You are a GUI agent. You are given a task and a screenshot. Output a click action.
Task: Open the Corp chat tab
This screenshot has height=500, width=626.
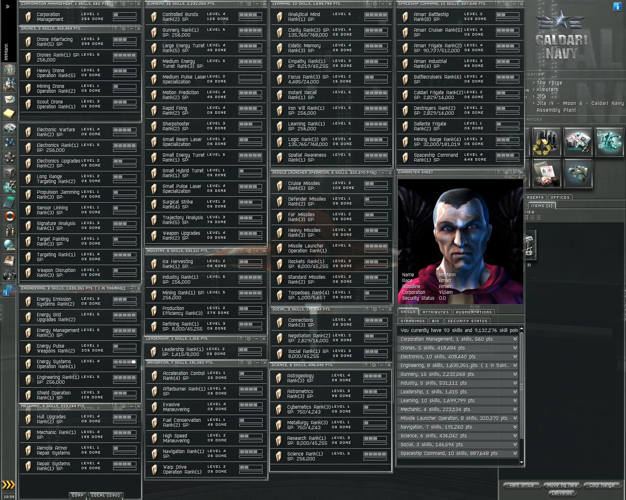pos(77,495)
